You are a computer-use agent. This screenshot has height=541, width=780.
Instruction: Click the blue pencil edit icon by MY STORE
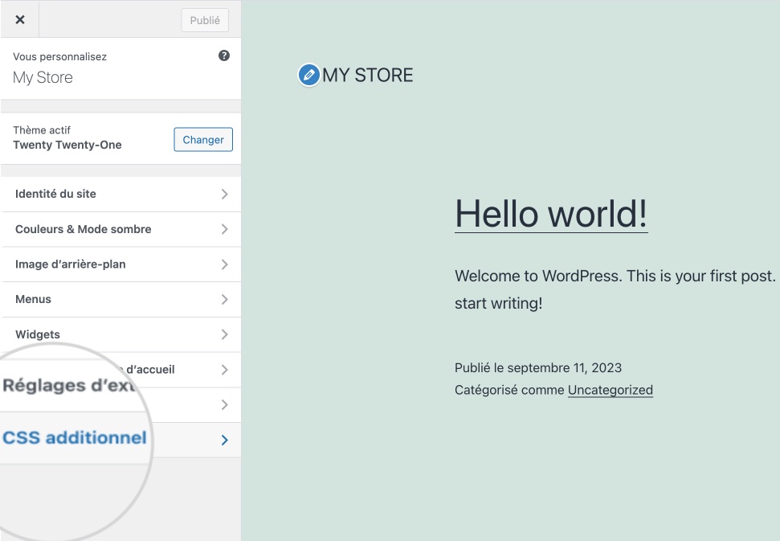309,75
